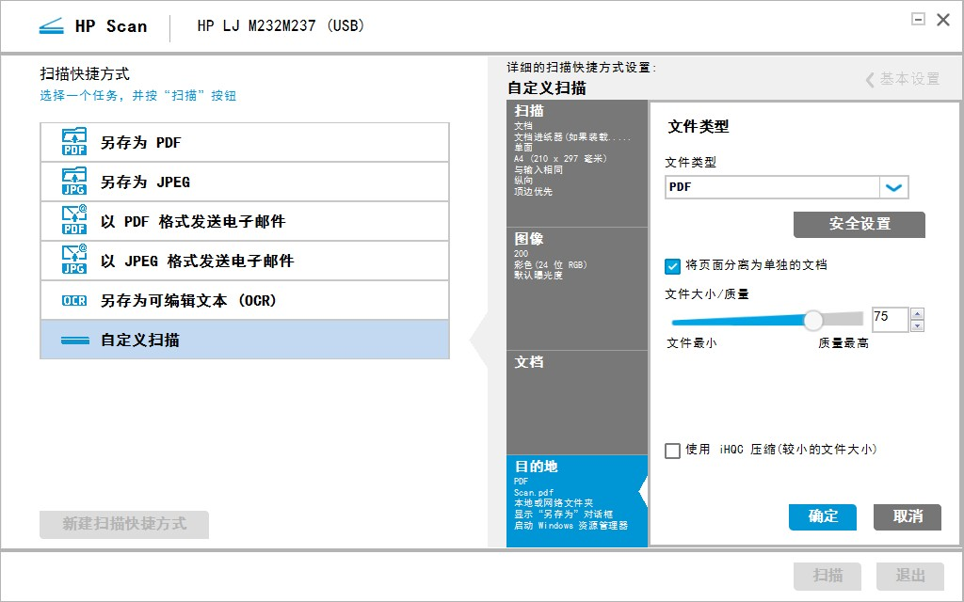964x602 pixels.
Task: Click the 扫描 button at the bottom
Action: click(x=827, y=576)
